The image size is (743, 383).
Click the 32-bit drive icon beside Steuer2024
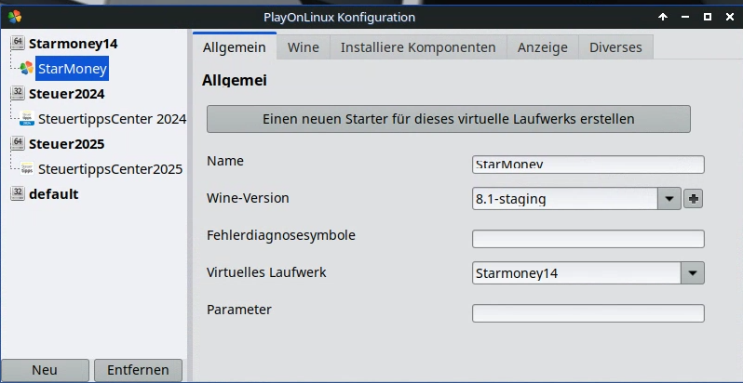(18, 93)
